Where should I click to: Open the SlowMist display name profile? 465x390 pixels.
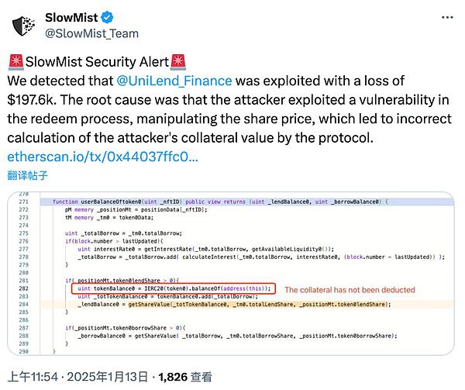(71, 18)
